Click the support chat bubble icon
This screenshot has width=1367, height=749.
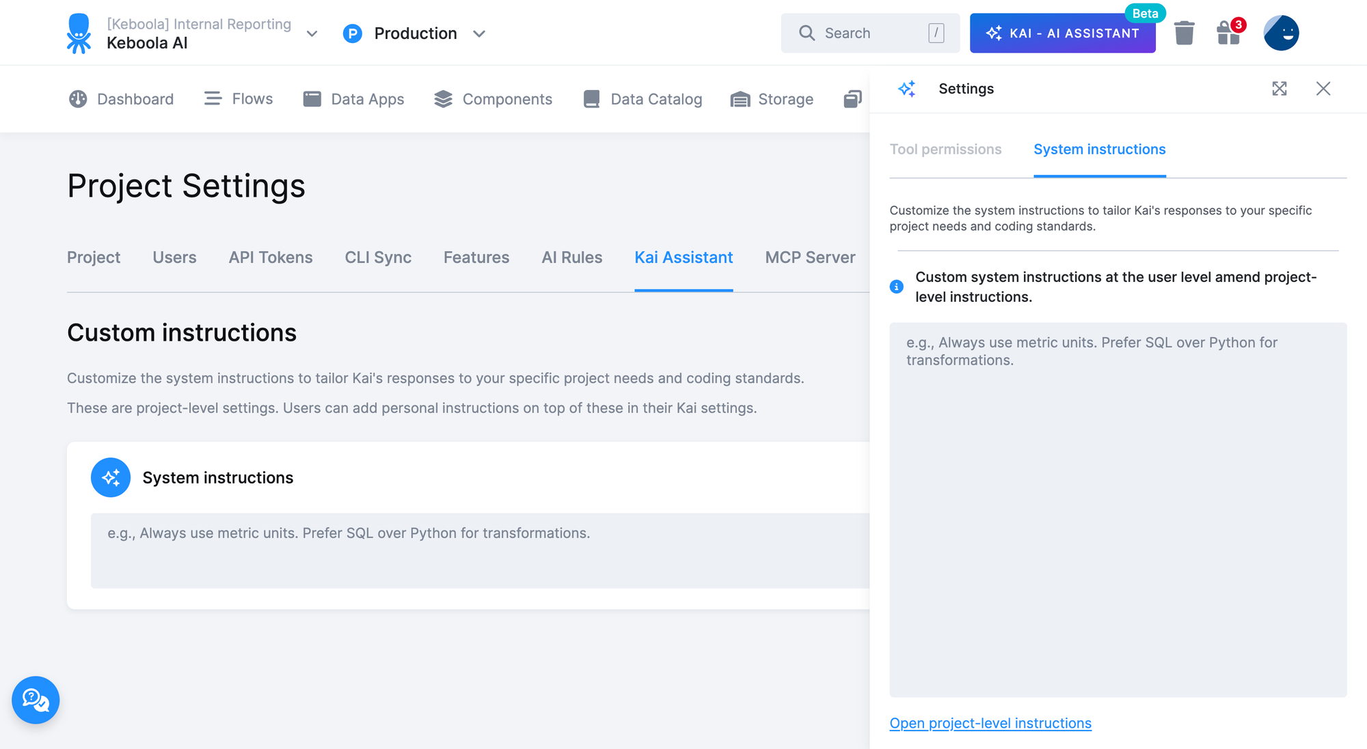36,700
